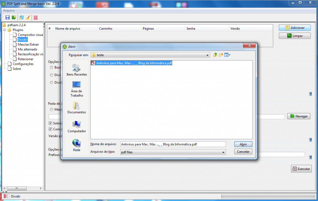Viewport: 318px width, 201px height.
Task: Select Mesclar/Extrair plugin
Action: coord(28,44)
